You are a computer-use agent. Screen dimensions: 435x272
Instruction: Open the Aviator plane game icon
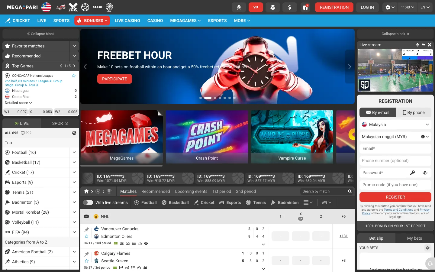click(61, 7)
